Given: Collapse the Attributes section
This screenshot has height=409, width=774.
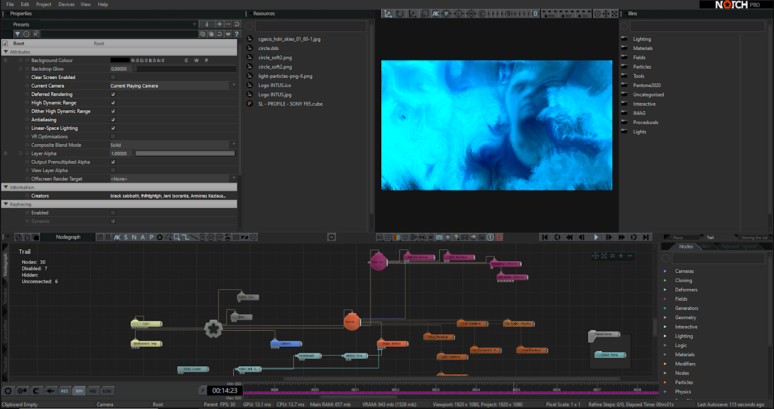Looking at the screenshot, I should pyautogui.click(x=6, y=52).
